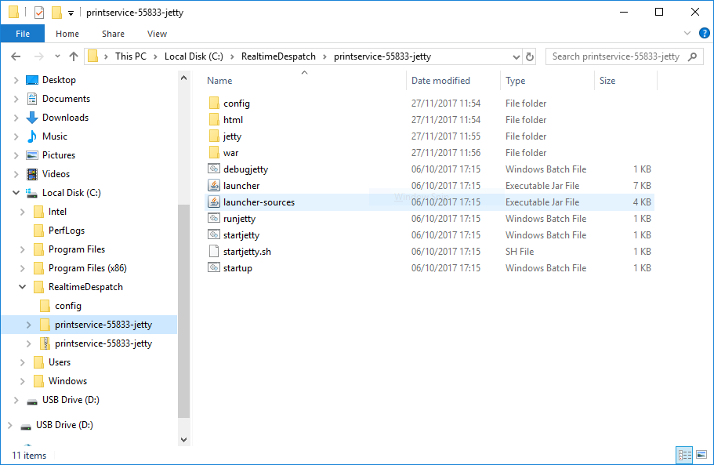The width and height of the screenshot is (714, 465).
Task: Click '7 KB' size of launcher
Action: tap(642, 185)
